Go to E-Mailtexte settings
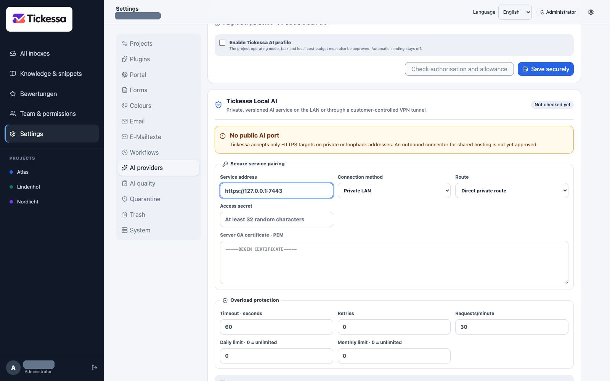The width and height of the screenshot is (610, 381). 159,137
